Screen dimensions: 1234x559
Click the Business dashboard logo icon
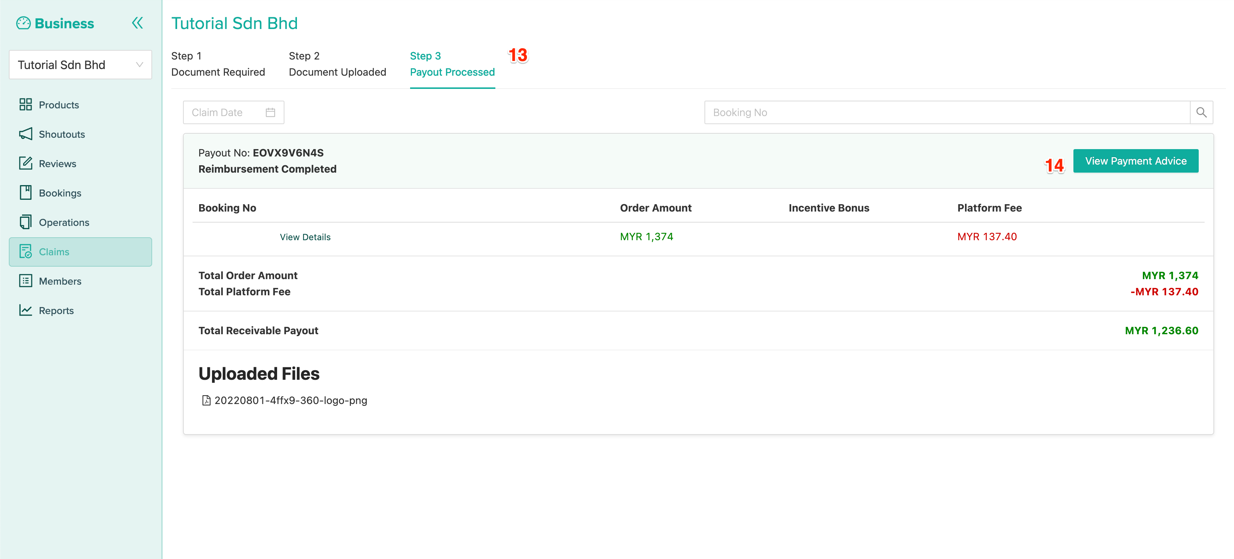(x=23, y=23)
